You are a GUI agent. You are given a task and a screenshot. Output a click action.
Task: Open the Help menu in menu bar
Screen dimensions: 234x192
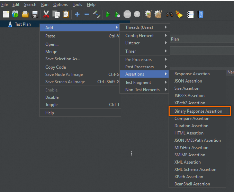coord(91,5)
